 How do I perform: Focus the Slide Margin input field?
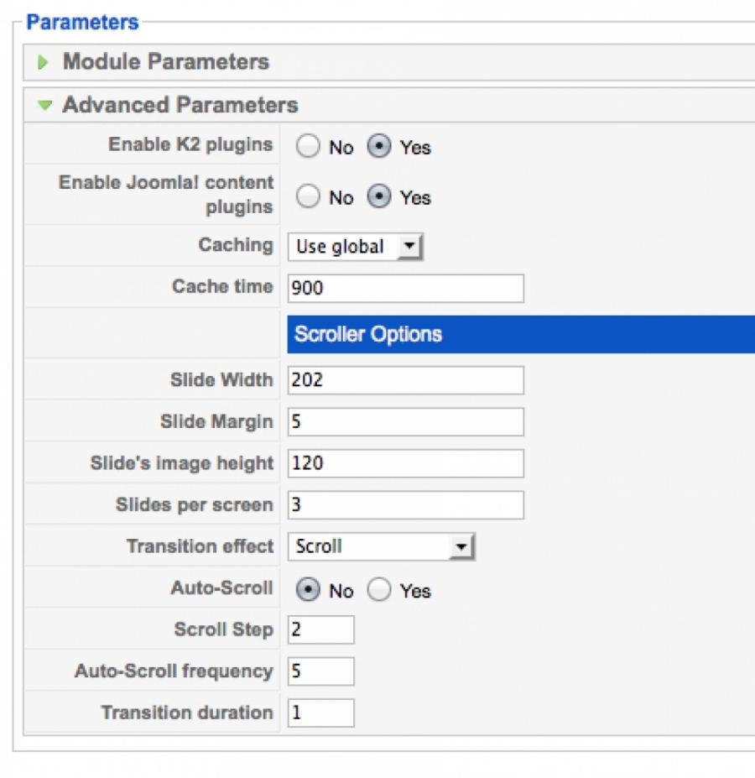[x=406, y=422]
